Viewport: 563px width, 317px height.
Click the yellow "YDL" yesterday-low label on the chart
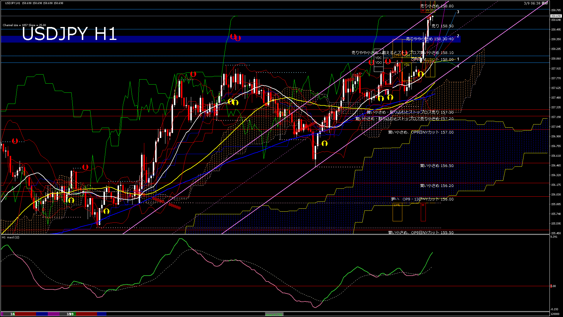tap(407, 65)
